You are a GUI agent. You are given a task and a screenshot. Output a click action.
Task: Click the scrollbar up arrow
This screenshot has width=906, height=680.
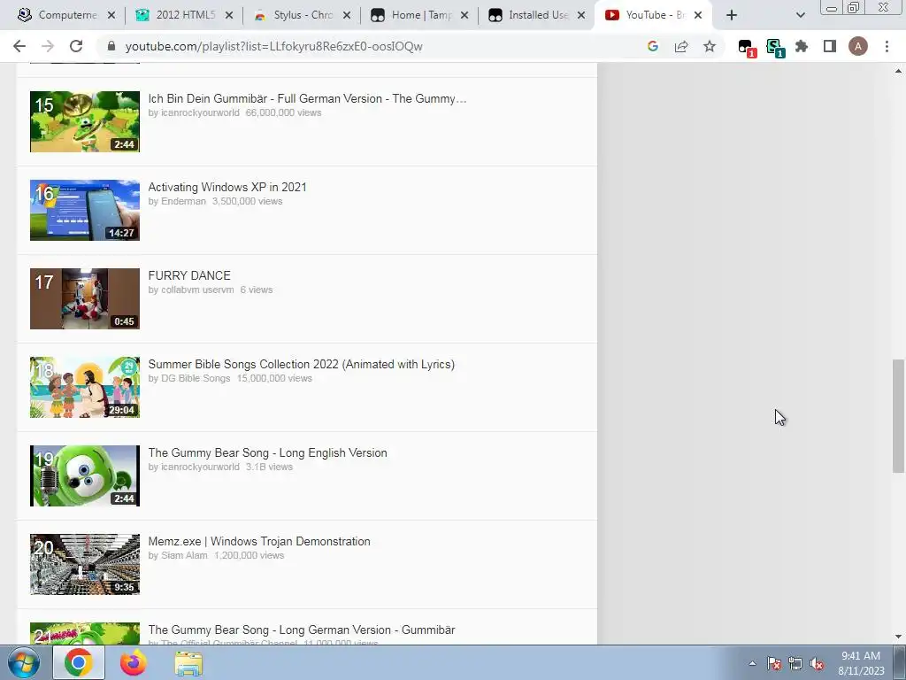[898, 71]
